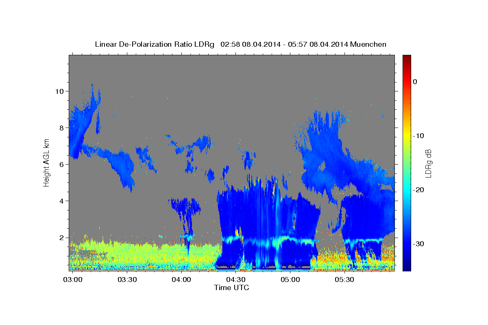Viewport: 488px width, 325px height.
Task: Click the colorbar label '-20'
Action: 418,190
